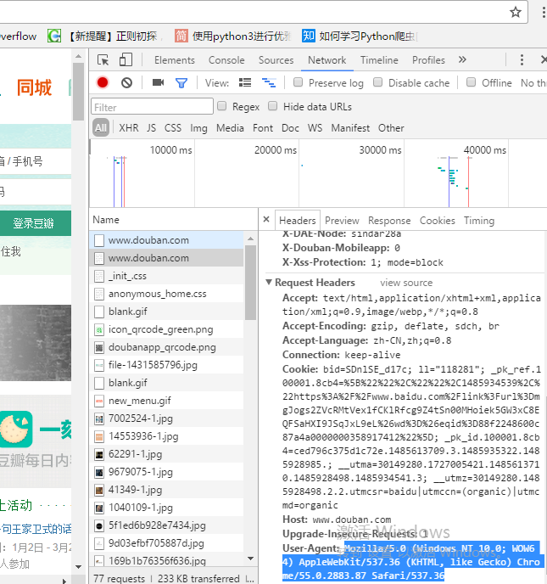Select anonymous_home.css request
Screen dimensions: 547x584
tap(166, 294)
